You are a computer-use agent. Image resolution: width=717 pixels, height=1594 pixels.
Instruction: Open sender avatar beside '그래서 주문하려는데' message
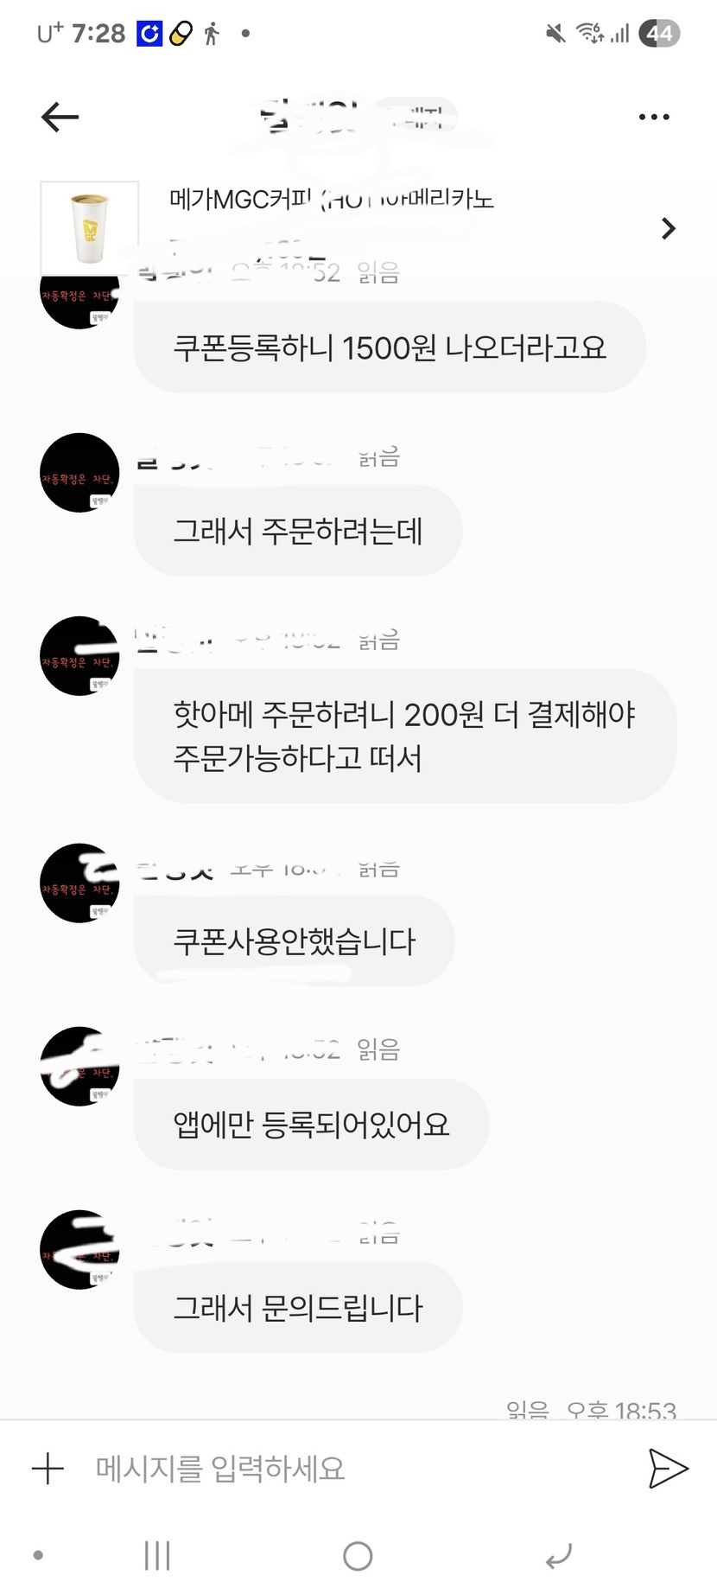(x=79, y=473)
